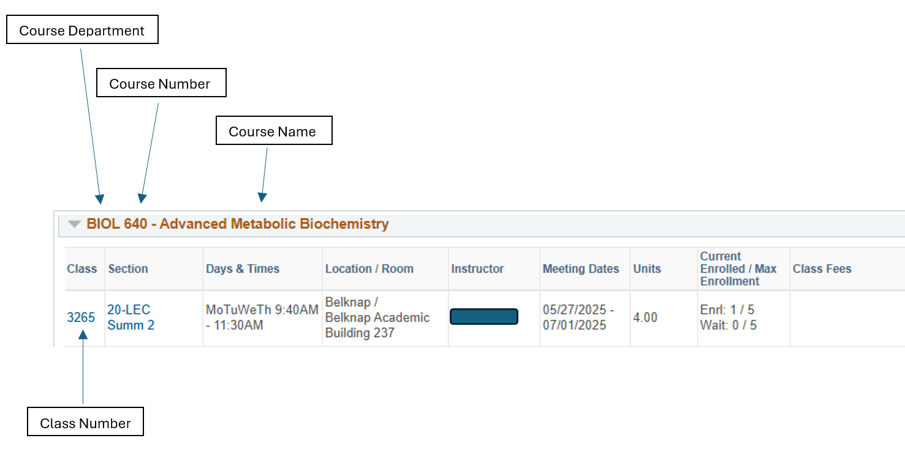Select the Units column header

pyautogui.click(x=648, y=269)
